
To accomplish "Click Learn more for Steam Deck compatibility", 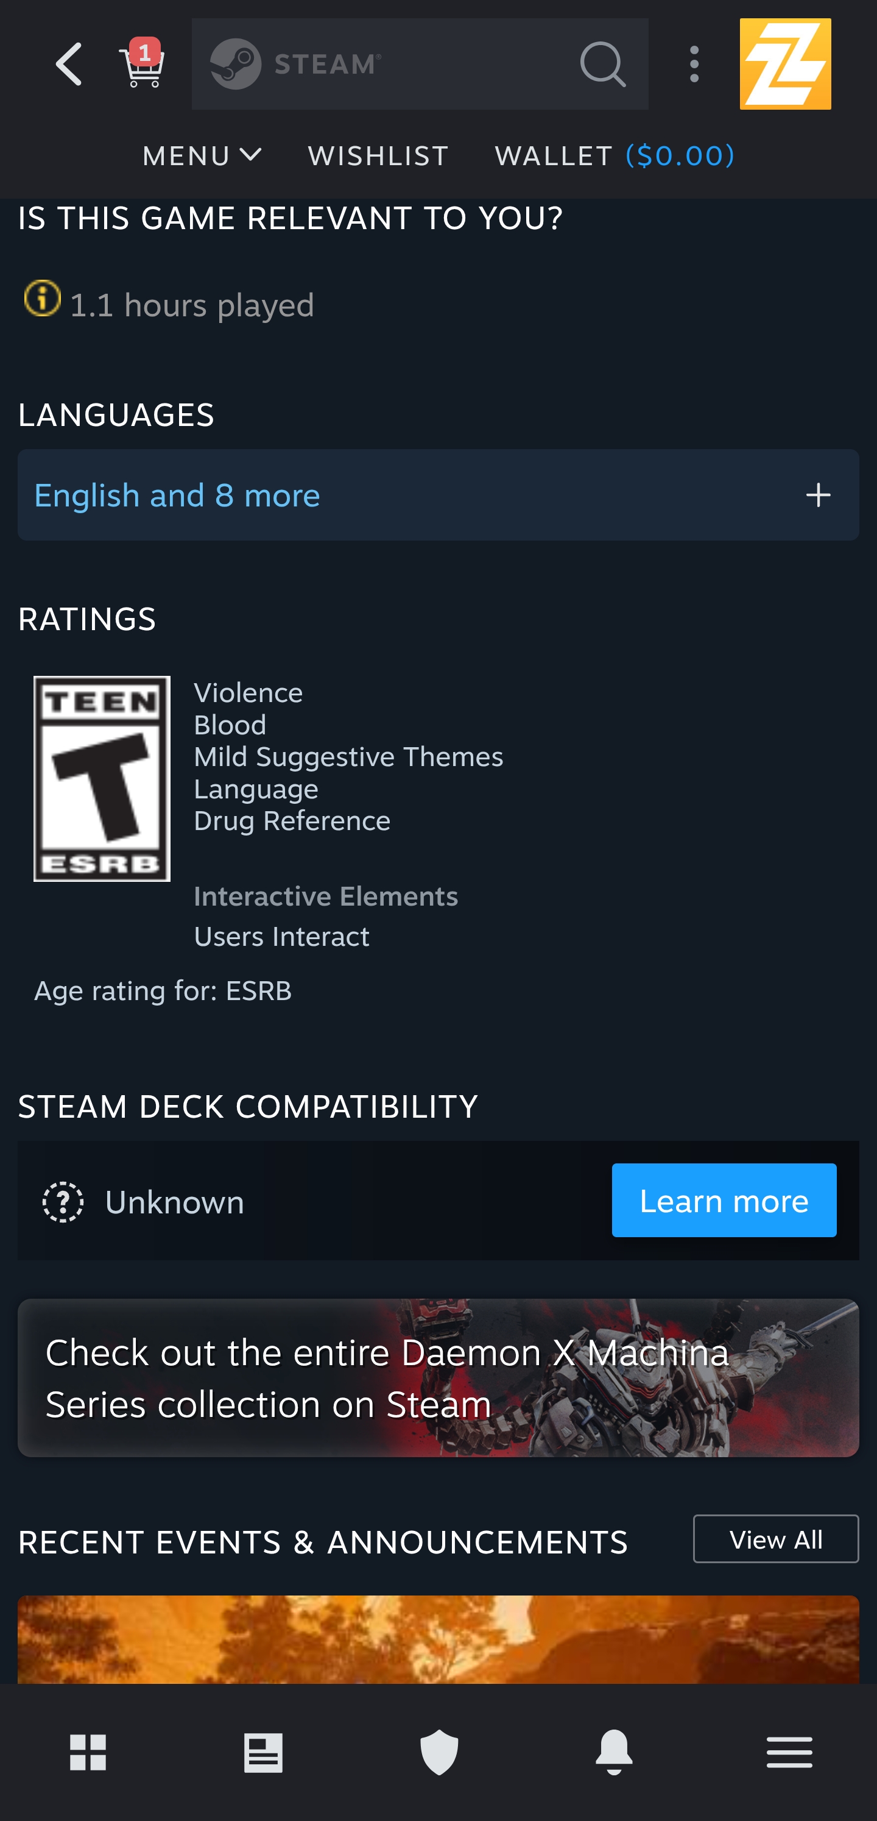I will (724, 1201).
